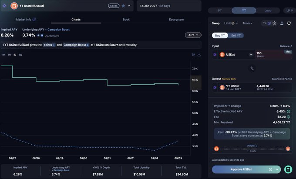Click the input token chain icon
This screenshot has width=296, height=179.
click(215, 55)
